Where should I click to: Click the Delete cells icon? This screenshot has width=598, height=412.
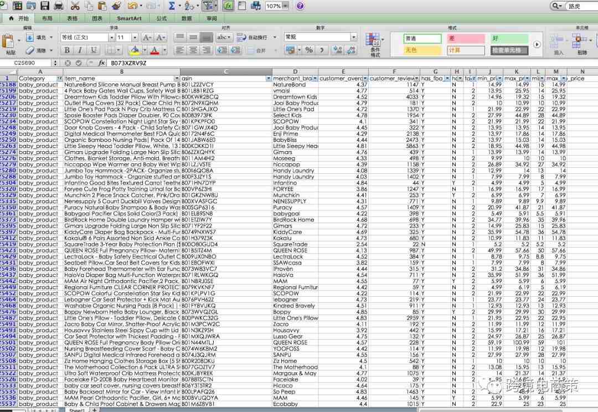pos(580,41)
